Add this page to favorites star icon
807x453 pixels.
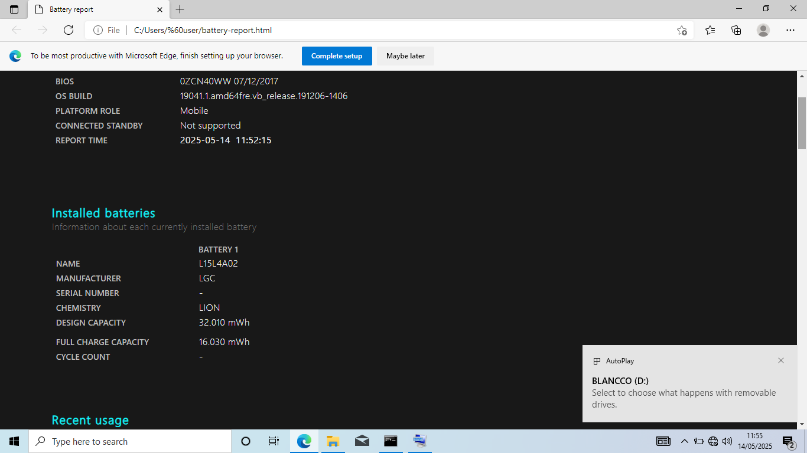682,30
